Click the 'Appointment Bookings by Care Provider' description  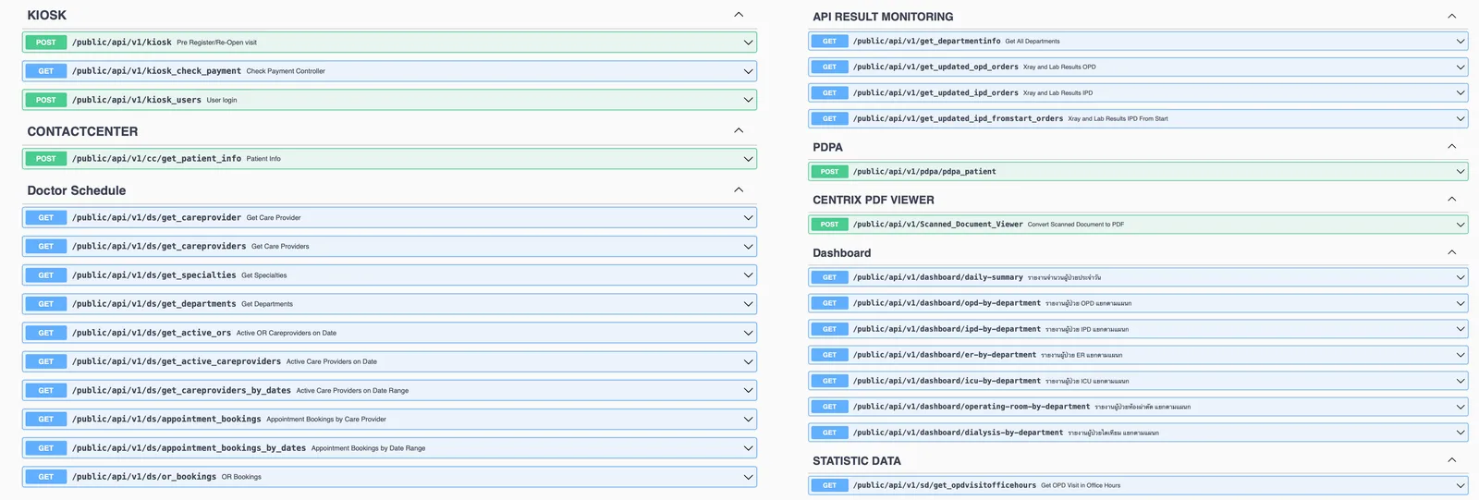[x=326, y=420]
